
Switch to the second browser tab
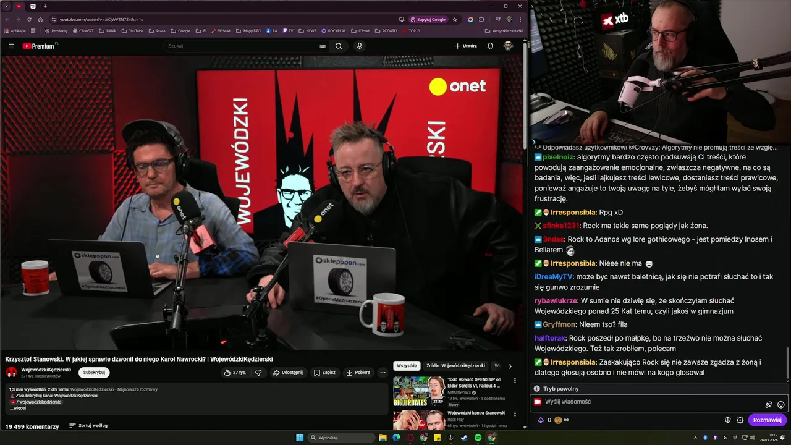33,6
